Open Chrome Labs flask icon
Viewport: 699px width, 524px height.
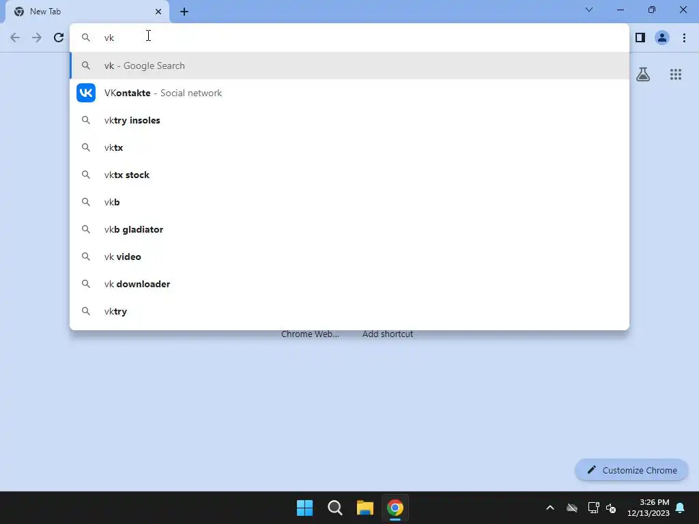[x=643, y=74]
